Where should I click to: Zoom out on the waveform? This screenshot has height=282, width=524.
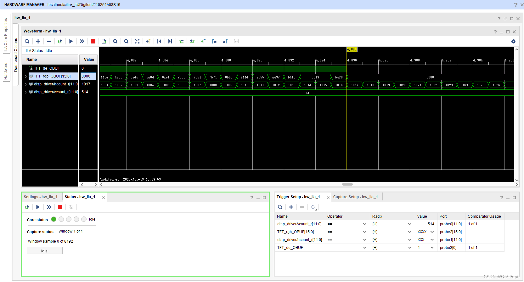[x=126, y=41]
